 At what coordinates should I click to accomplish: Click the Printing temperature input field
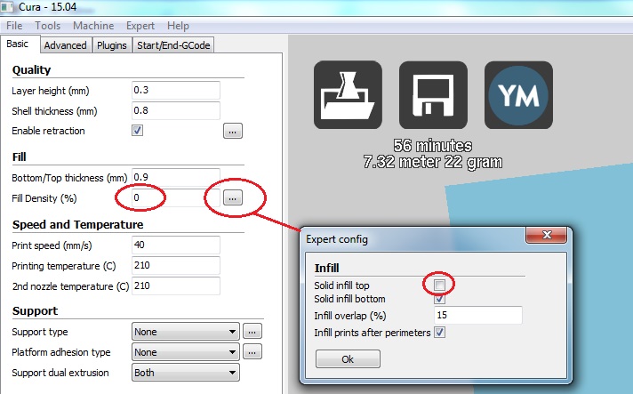coord(176,265)
